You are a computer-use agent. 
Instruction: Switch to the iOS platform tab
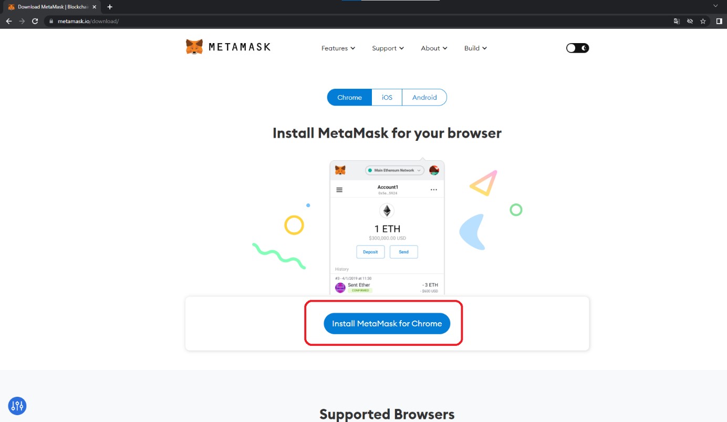387,97
